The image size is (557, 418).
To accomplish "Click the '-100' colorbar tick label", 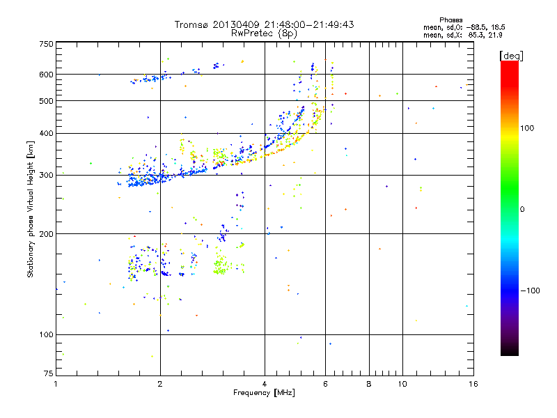I will pyautogui.click(x=531, y=291).
